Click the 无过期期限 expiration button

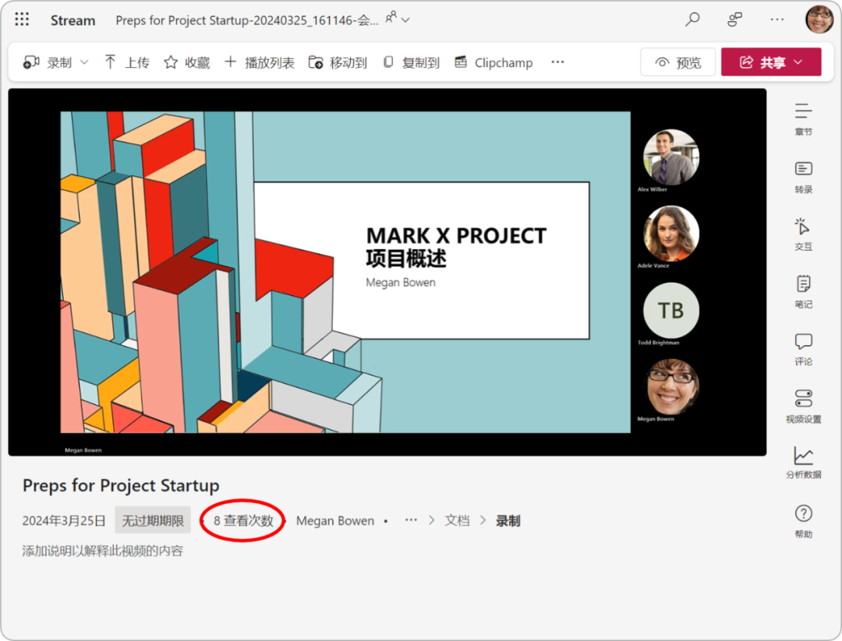(153, 520)
